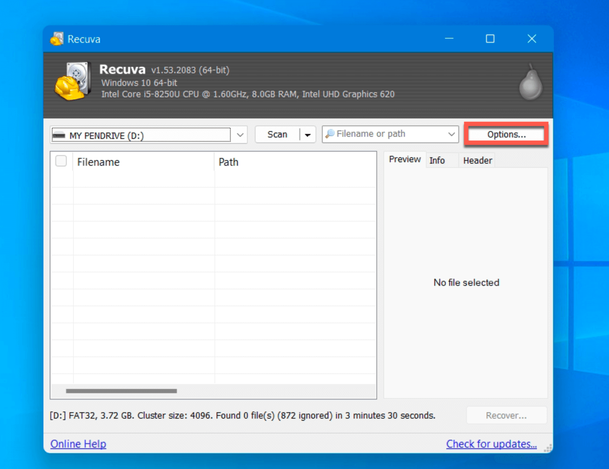
Task: Follow the Check for updates... link
Action: pyautogui.click(x=492, y=444)
